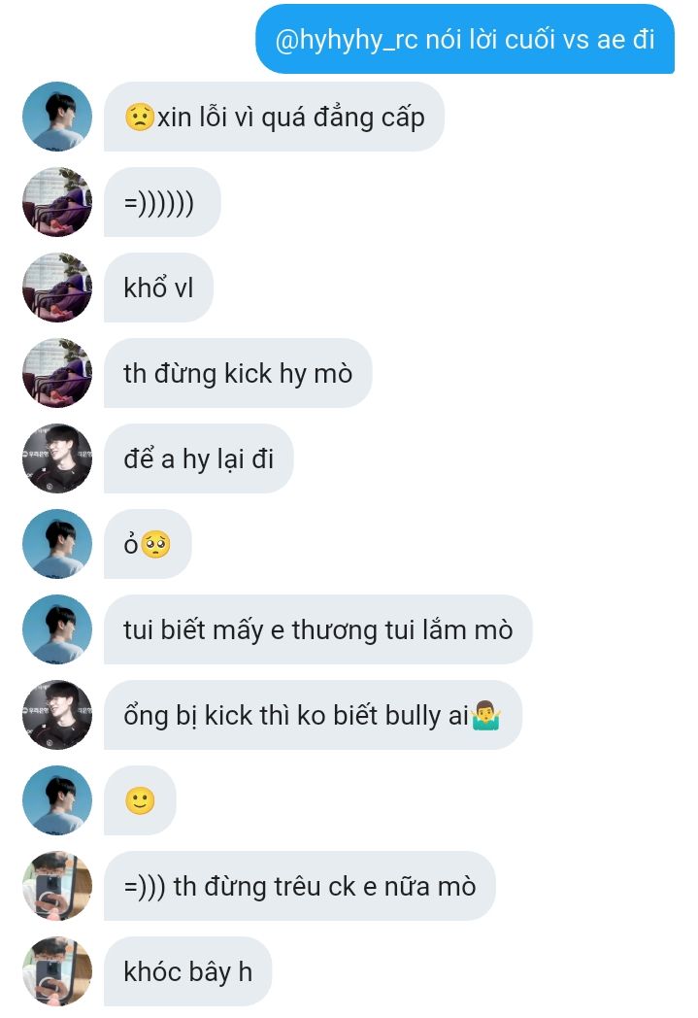698x1018 pixels.
Task: Tap the avatar beside 'xin lỗi vì quá đẳng cấp'
Action: pos(57,117)
